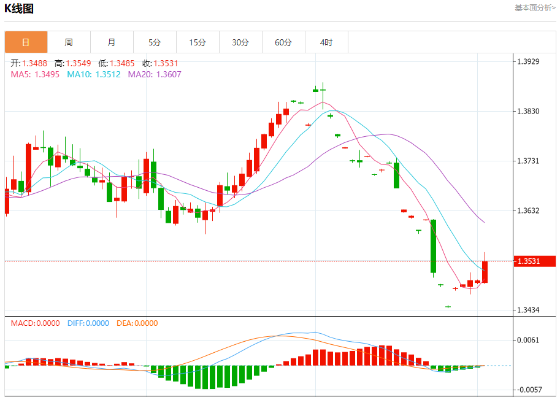Click the 1.3830 price axis label
560x397 pixels.
pos(529,111)
